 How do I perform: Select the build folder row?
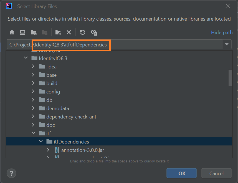[x=119, y=83]
